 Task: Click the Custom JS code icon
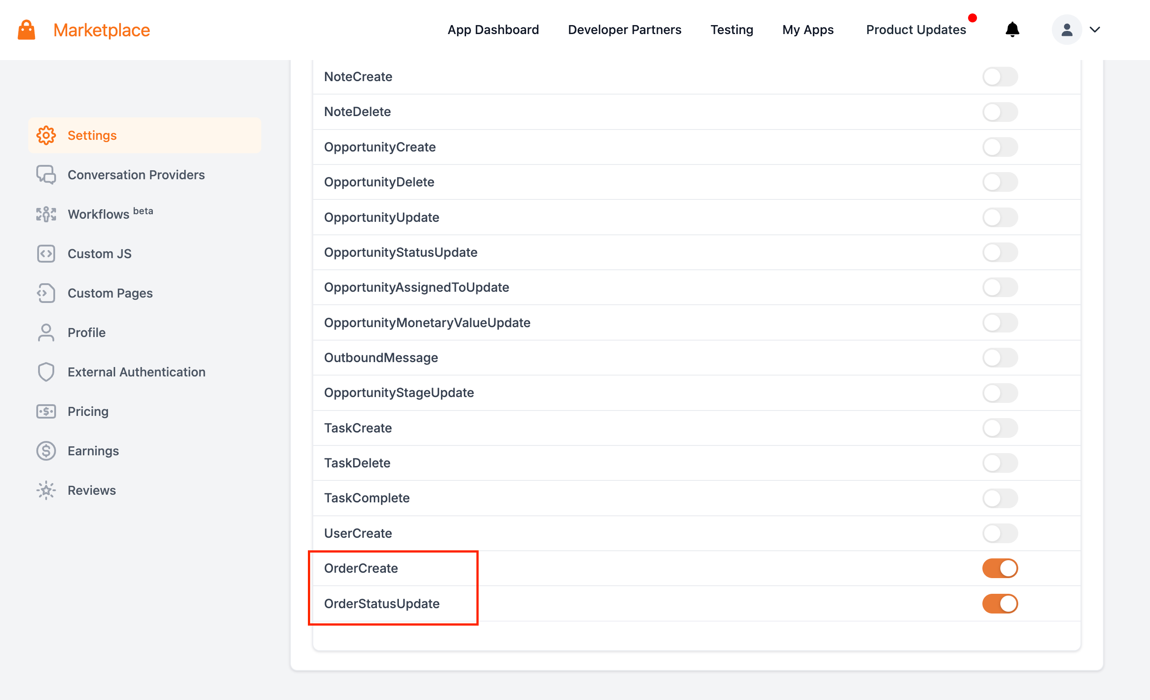click(x=46, y=254)
